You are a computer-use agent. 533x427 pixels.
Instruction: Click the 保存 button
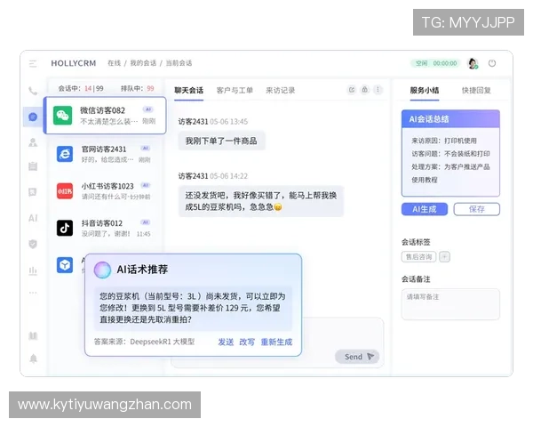click(476, 209)
